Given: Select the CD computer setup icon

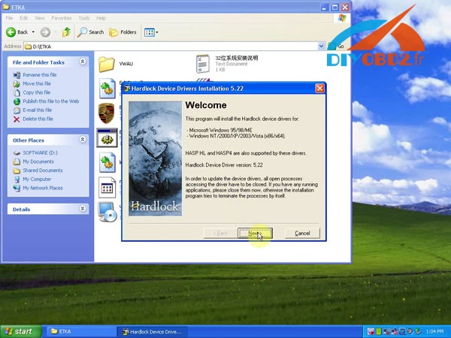Looking at the screenshot, I should (107, 212).
